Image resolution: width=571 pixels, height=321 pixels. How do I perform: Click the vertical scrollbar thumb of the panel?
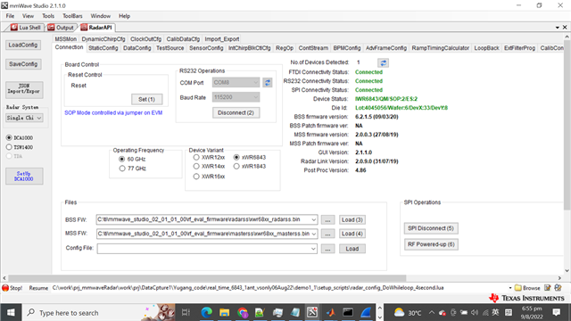[x=567, y=125]
